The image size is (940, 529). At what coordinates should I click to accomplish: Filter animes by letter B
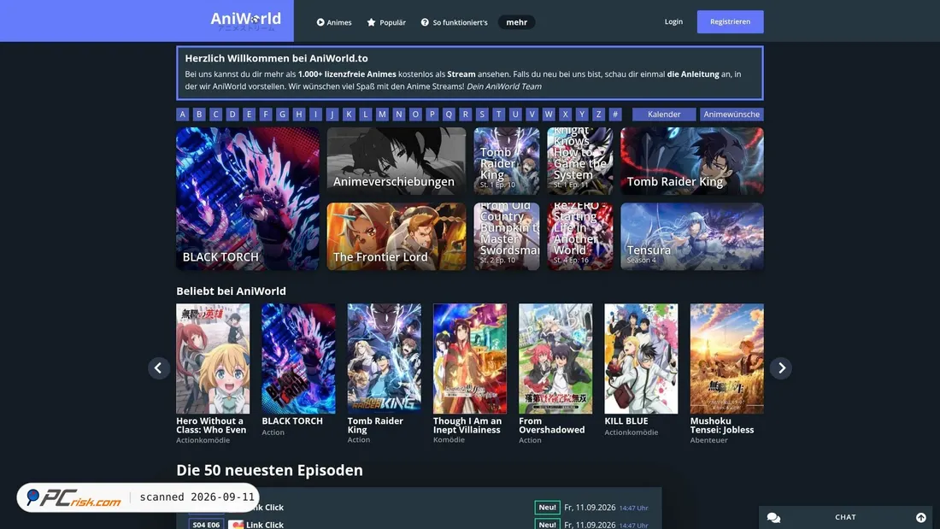pyautogui.click(x=199, y=114)
